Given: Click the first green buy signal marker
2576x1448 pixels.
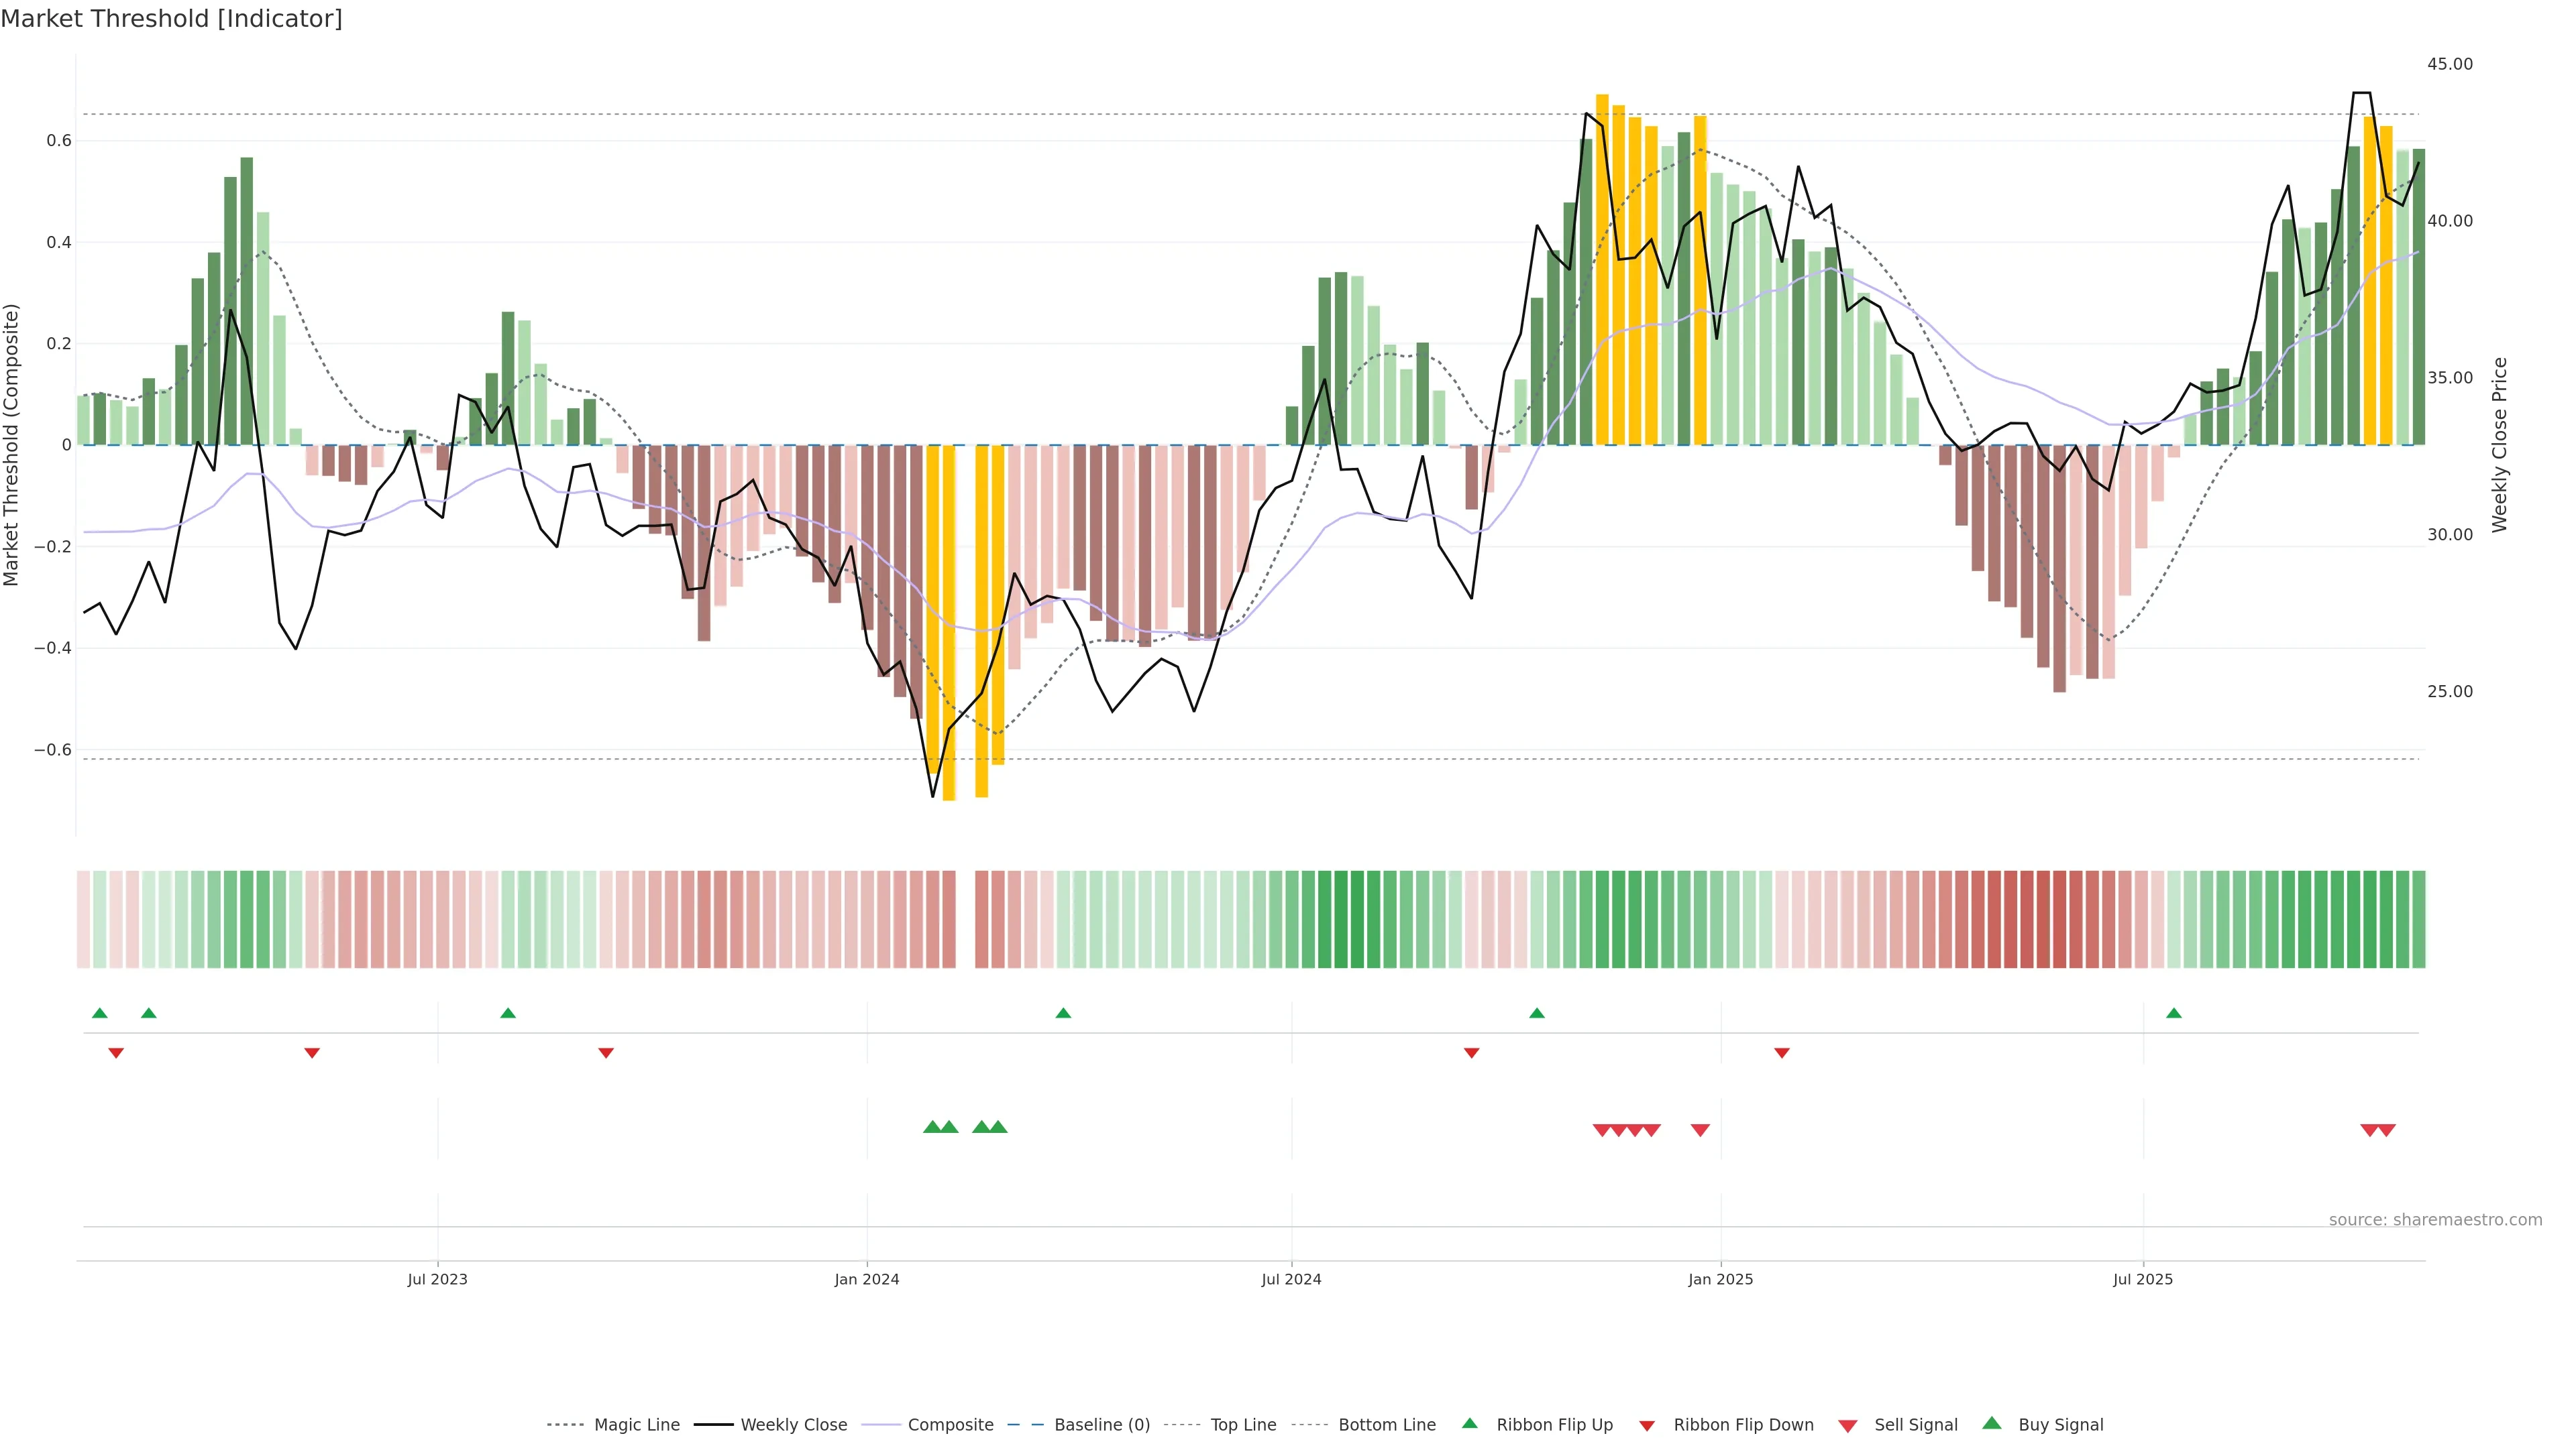Looking at the screenshot, I should [x=932, y=1127].
